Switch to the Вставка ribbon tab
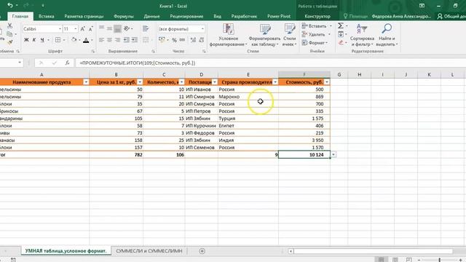The height and width of the screenshot is (262, 466). coord(47,16)
